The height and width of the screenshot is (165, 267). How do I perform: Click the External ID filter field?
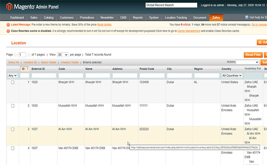44,75
